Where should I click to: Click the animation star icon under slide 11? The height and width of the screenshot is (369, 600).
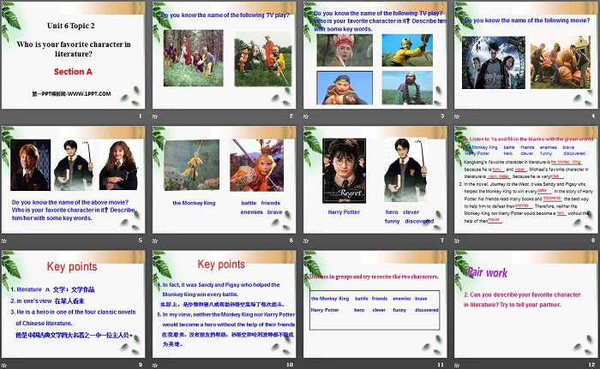click(x=306, y=366)
